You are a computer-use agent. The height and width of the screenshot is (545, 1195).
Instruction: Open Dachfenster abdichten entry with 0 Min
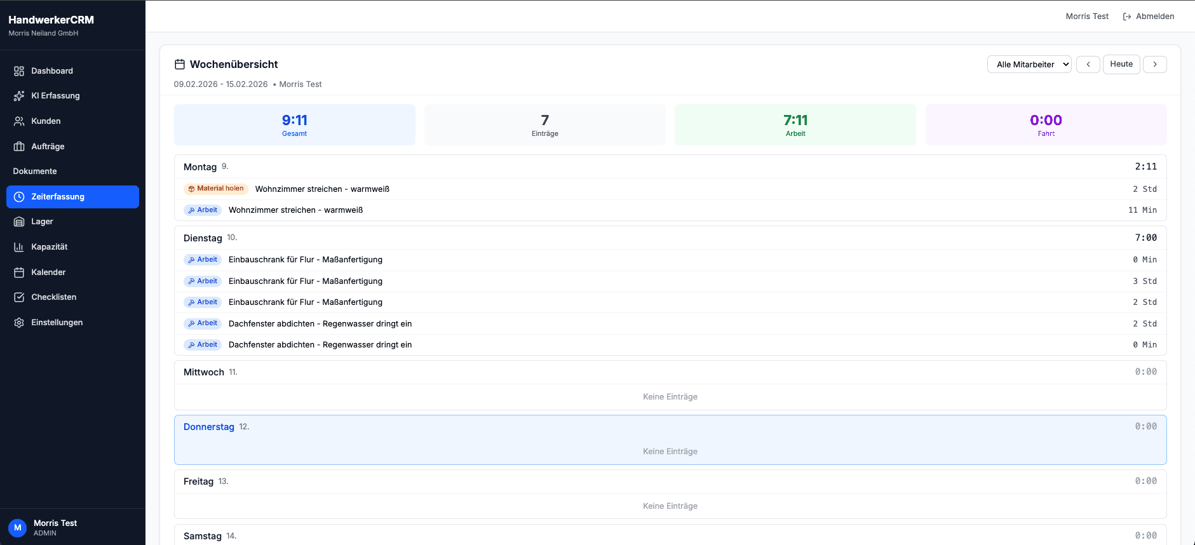pos(670,345)
